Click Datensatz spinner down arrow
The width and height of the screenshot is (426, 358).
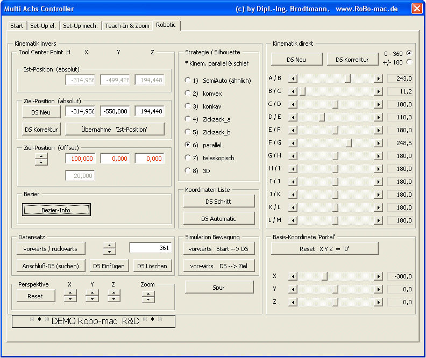click(x=109, y=251)
